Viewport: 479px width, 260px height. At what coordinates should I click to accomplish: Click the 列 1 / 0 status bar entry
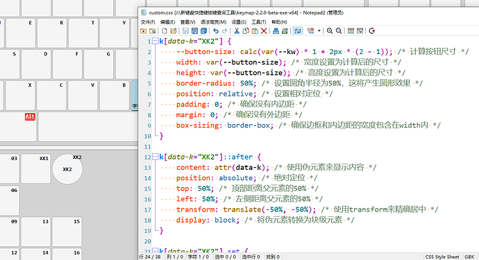tap(175, 257)
